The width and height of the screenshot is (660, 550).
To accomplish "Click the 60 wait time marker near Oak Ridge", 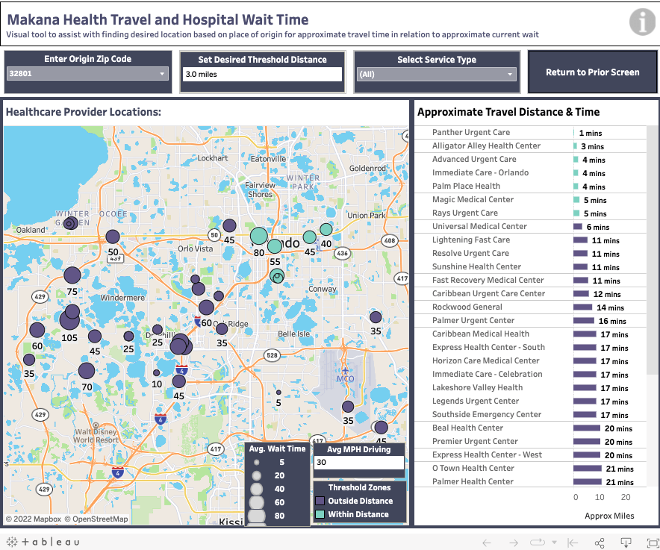I will coord(206,307).
